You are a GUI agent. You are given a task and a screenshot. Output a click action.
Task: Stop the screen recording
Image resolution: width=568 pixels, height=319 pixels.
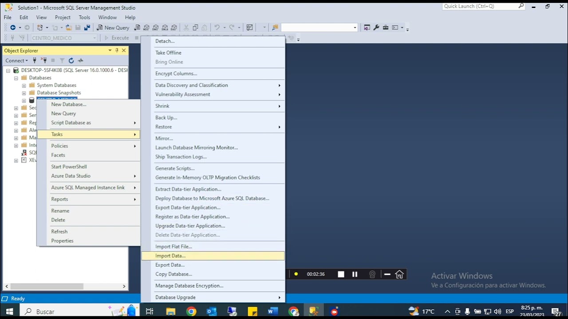click(341, 274)
